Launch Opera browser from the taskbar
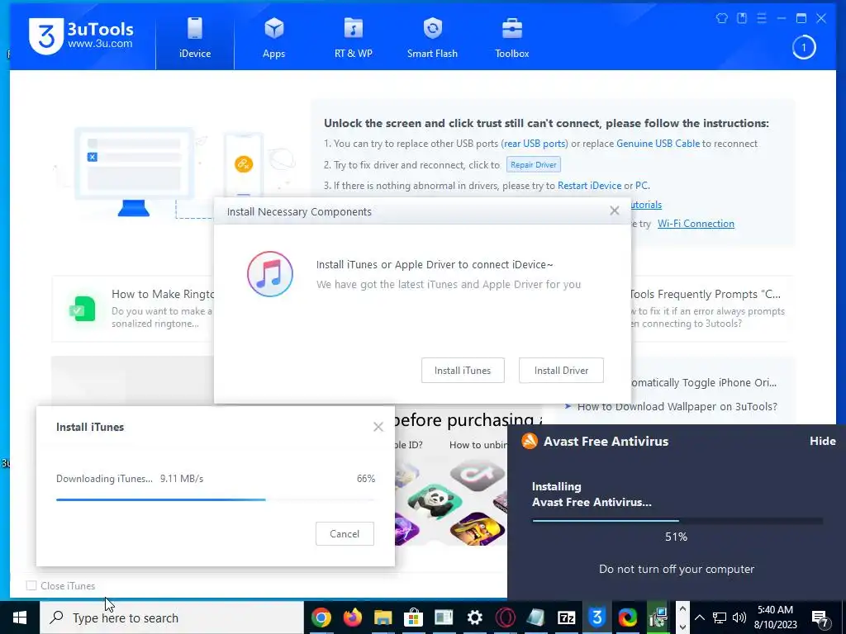This screenshot has height=634, width=846. point(505,617)
